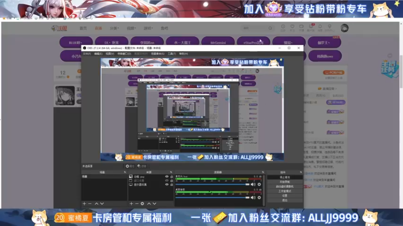The image size is (403, 226).
Task: Move scene up with the Scenes panel up arrow
Action: 96,203
